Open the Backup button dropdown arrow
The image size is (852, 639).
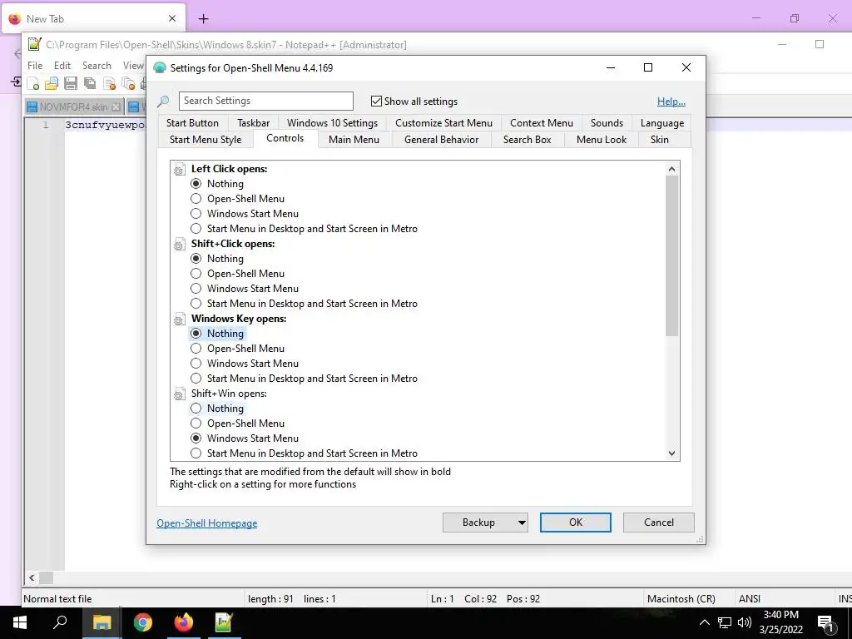pyautogui.click(x=522, y=523)
